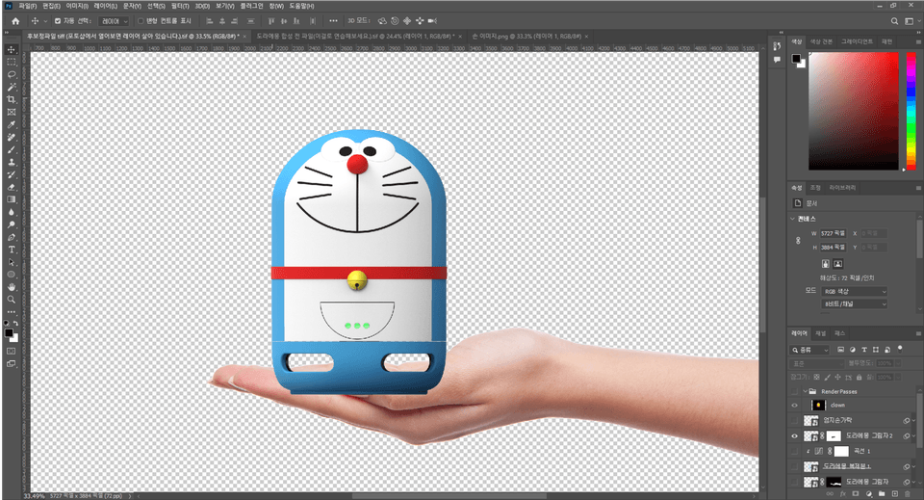The image size is (924, 500).
Task: Select the Clone Stamp tool
Action: (x=12, y=162)
